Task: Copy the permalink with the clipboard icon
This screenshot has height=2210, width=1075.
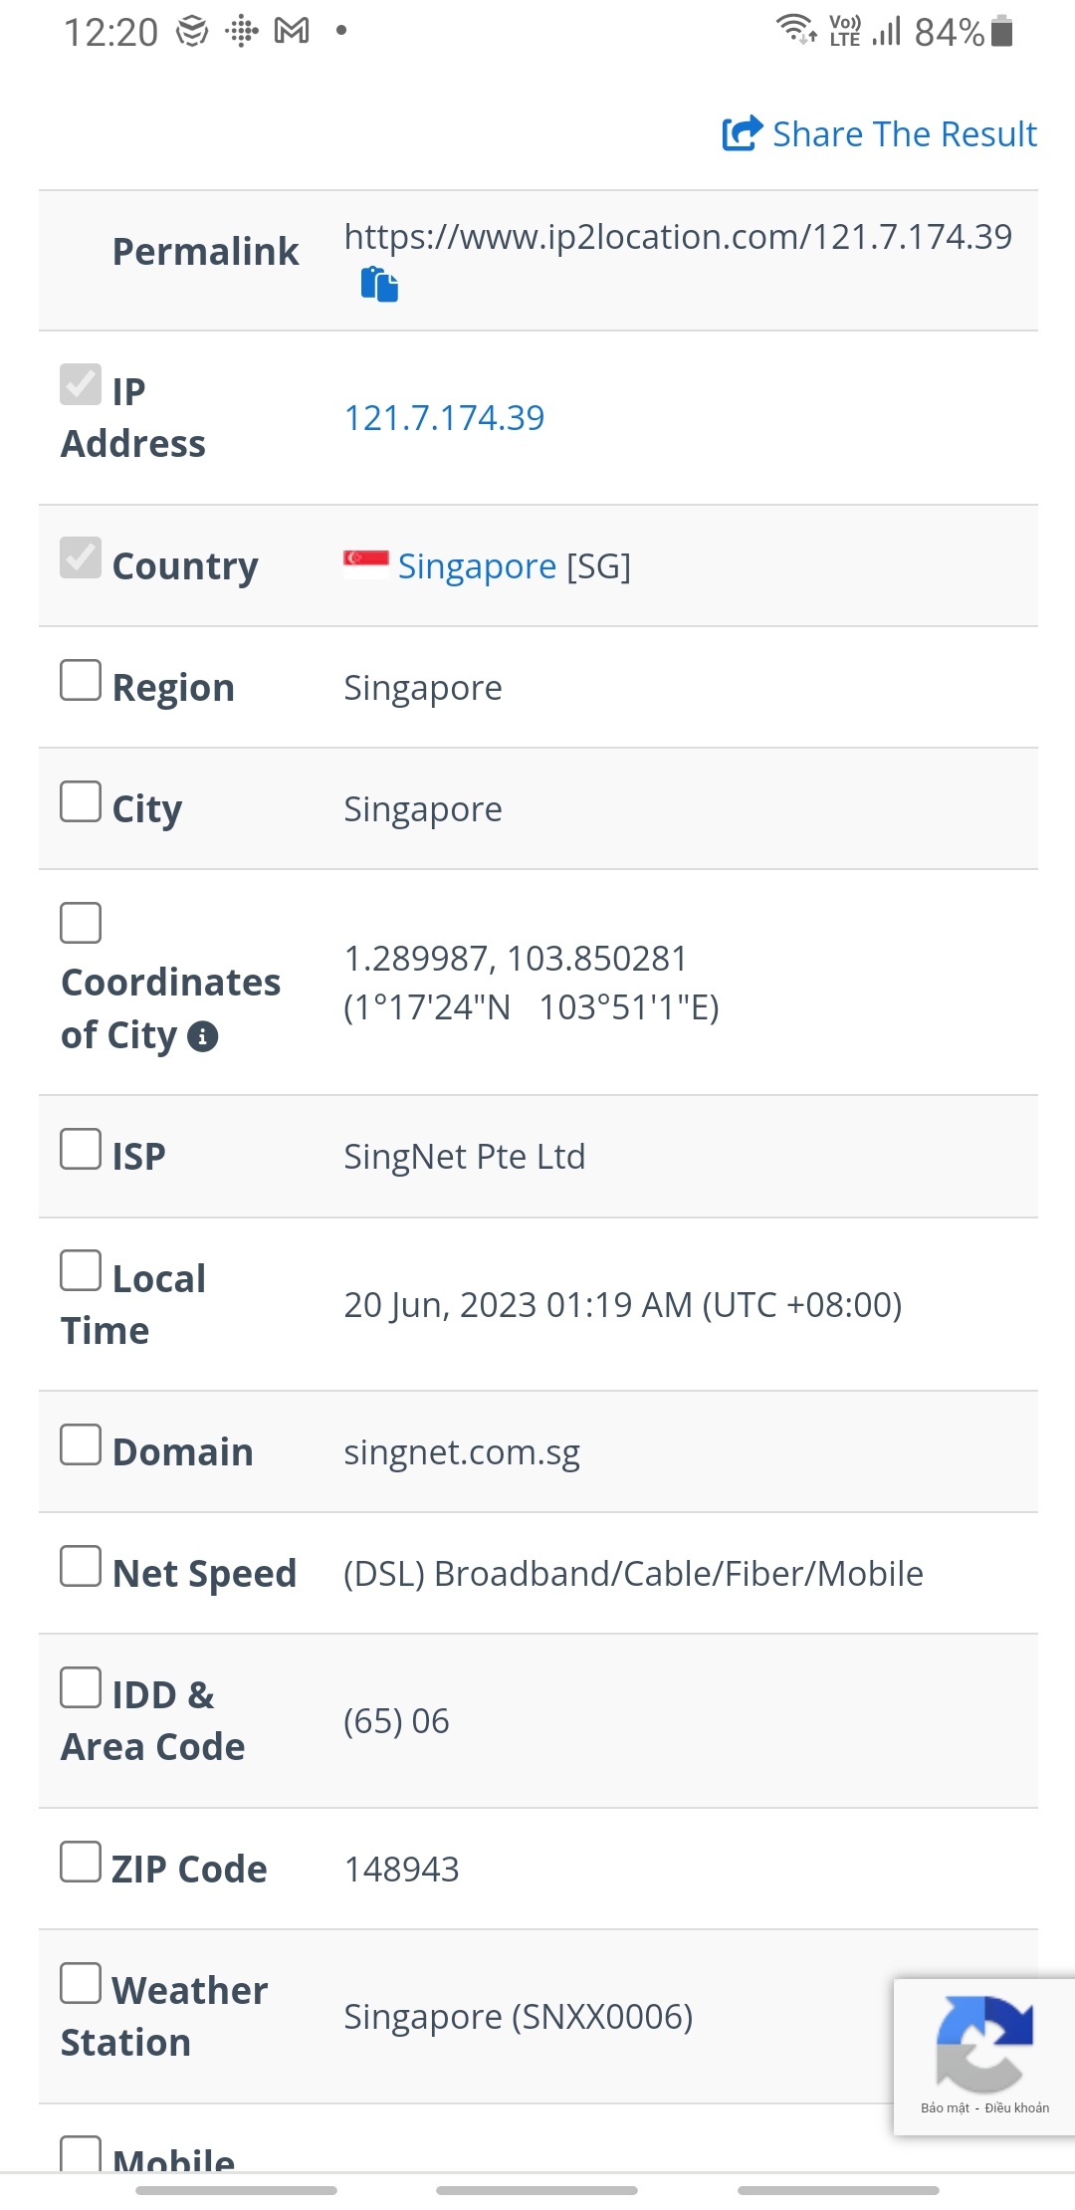Action: (379, 285)
